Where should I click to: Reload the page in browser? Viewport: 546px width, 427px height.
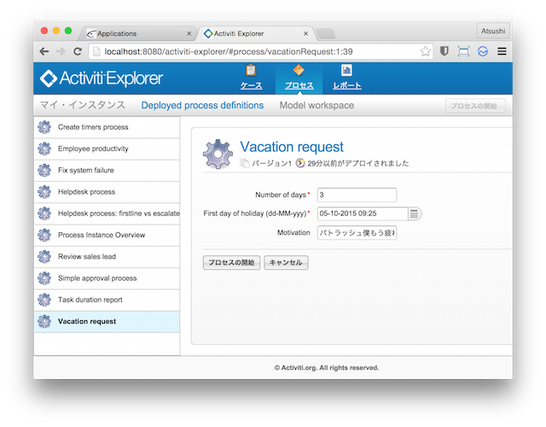(x=78, y=51)
